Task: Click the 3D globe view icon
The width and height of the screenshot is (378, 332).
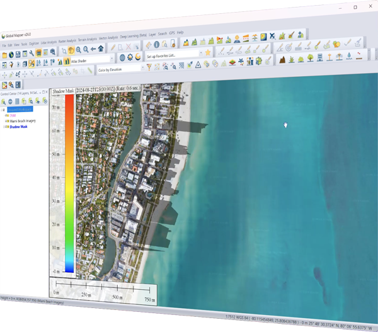Action: [122, 57]
